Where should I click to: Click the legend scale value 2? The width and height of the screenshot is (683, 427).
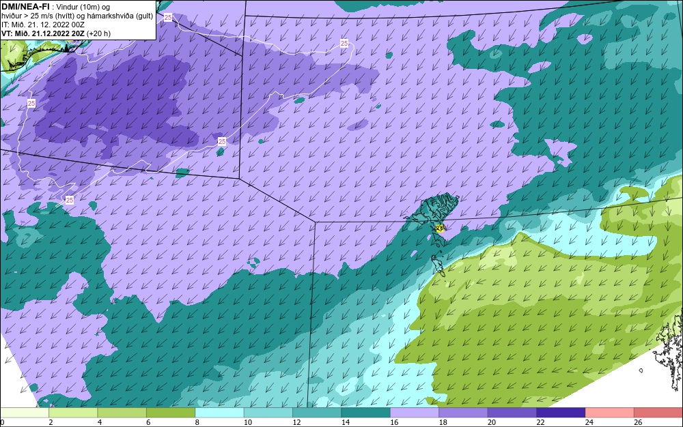click(51, 422)
